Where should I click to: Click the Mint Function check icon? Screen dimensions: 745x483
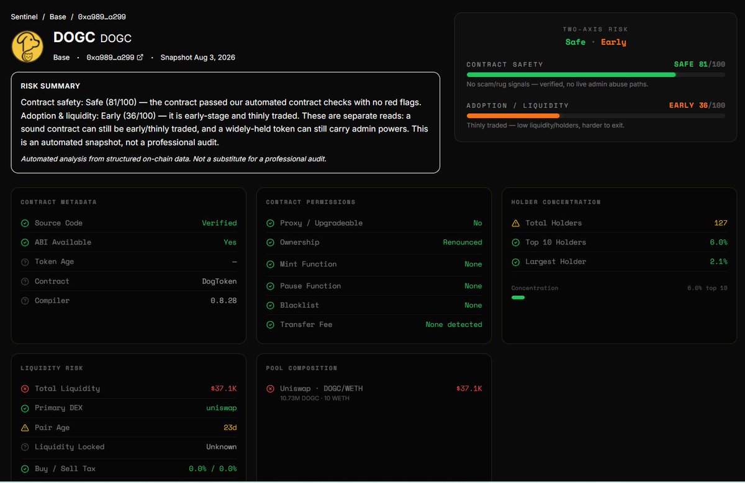[270, 264]
